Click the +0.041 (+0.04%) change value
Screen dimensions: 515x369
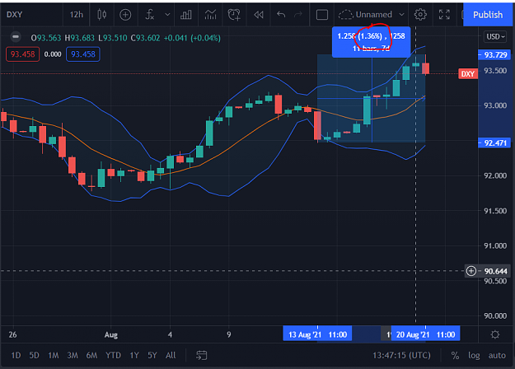[192, 38]
